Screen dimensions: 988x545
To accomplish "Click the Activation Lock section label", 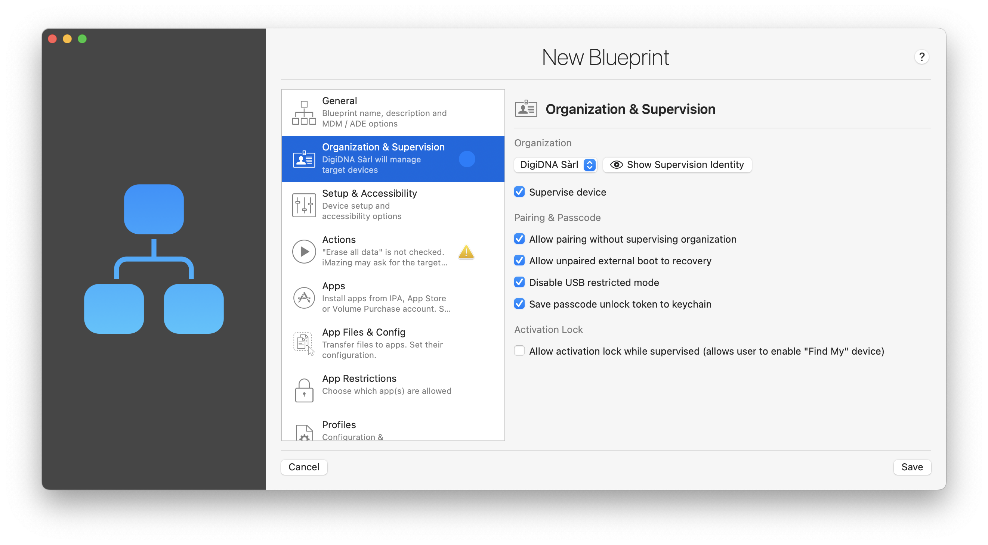I will (x=549, y=330).
